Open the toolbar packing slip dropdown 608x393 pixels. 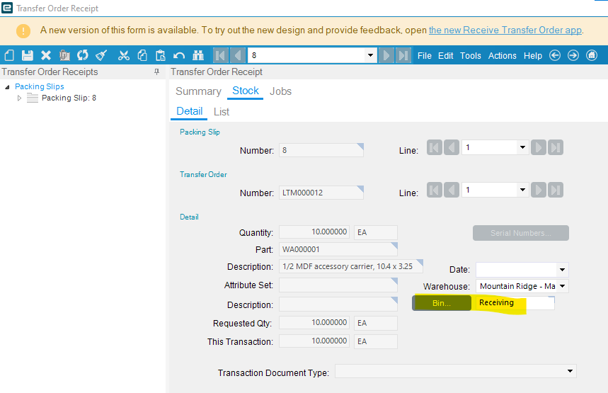click(370, 55)
